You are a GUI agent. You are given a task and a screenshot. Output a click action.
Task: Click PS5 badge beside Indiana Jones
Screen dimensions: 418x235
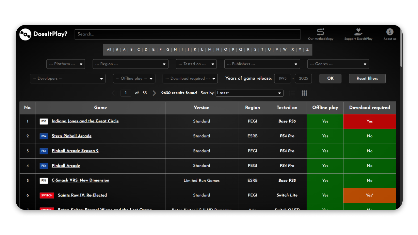pyautogui.click(x=44, y=121)
